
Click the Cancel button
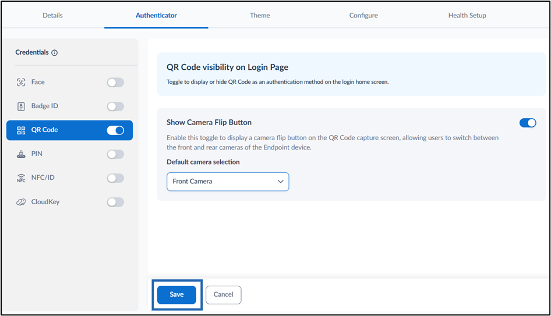coord(223,294)
